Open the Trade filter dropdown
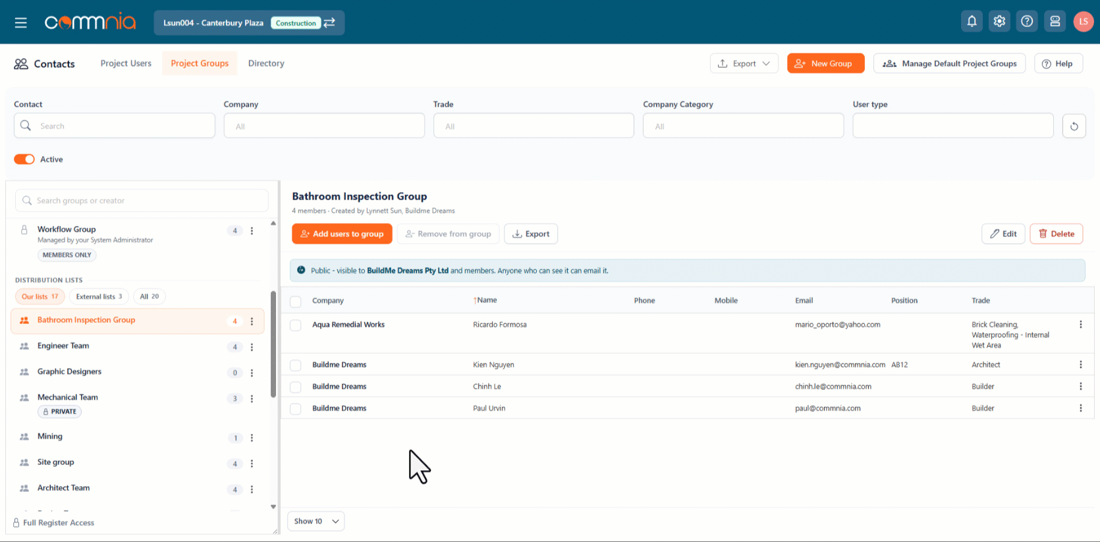Screen dimensions: 1100x542 pyautogui.click(x=534, y=126)
